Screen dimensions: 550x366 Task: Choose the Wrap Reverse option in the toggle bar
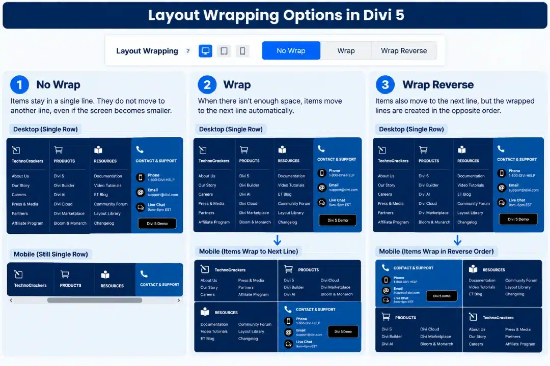[404, 50]
